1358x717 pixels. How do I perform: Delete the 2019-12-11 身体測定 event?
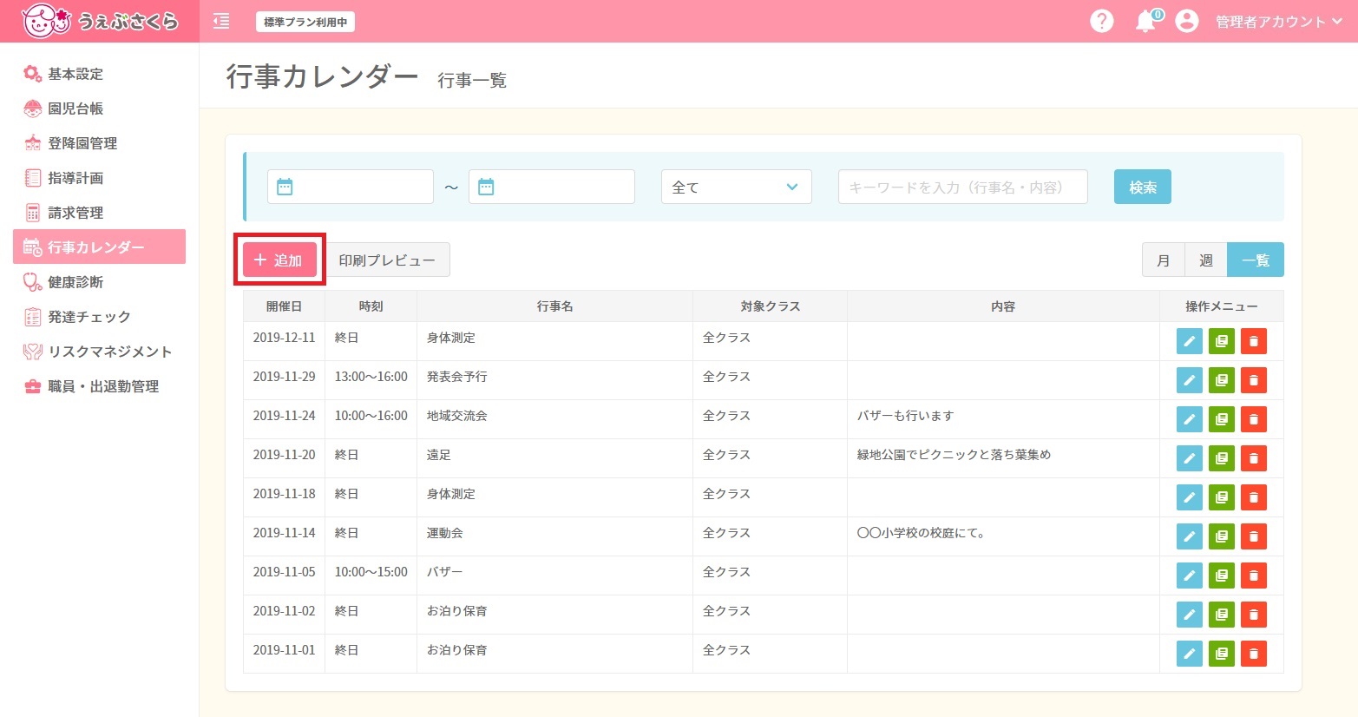pyautogui.click(x=1254, y=341)
